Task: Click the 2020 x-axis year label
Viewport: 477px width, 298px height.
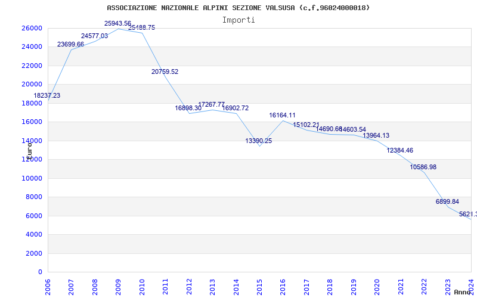Action: (377, 287)
